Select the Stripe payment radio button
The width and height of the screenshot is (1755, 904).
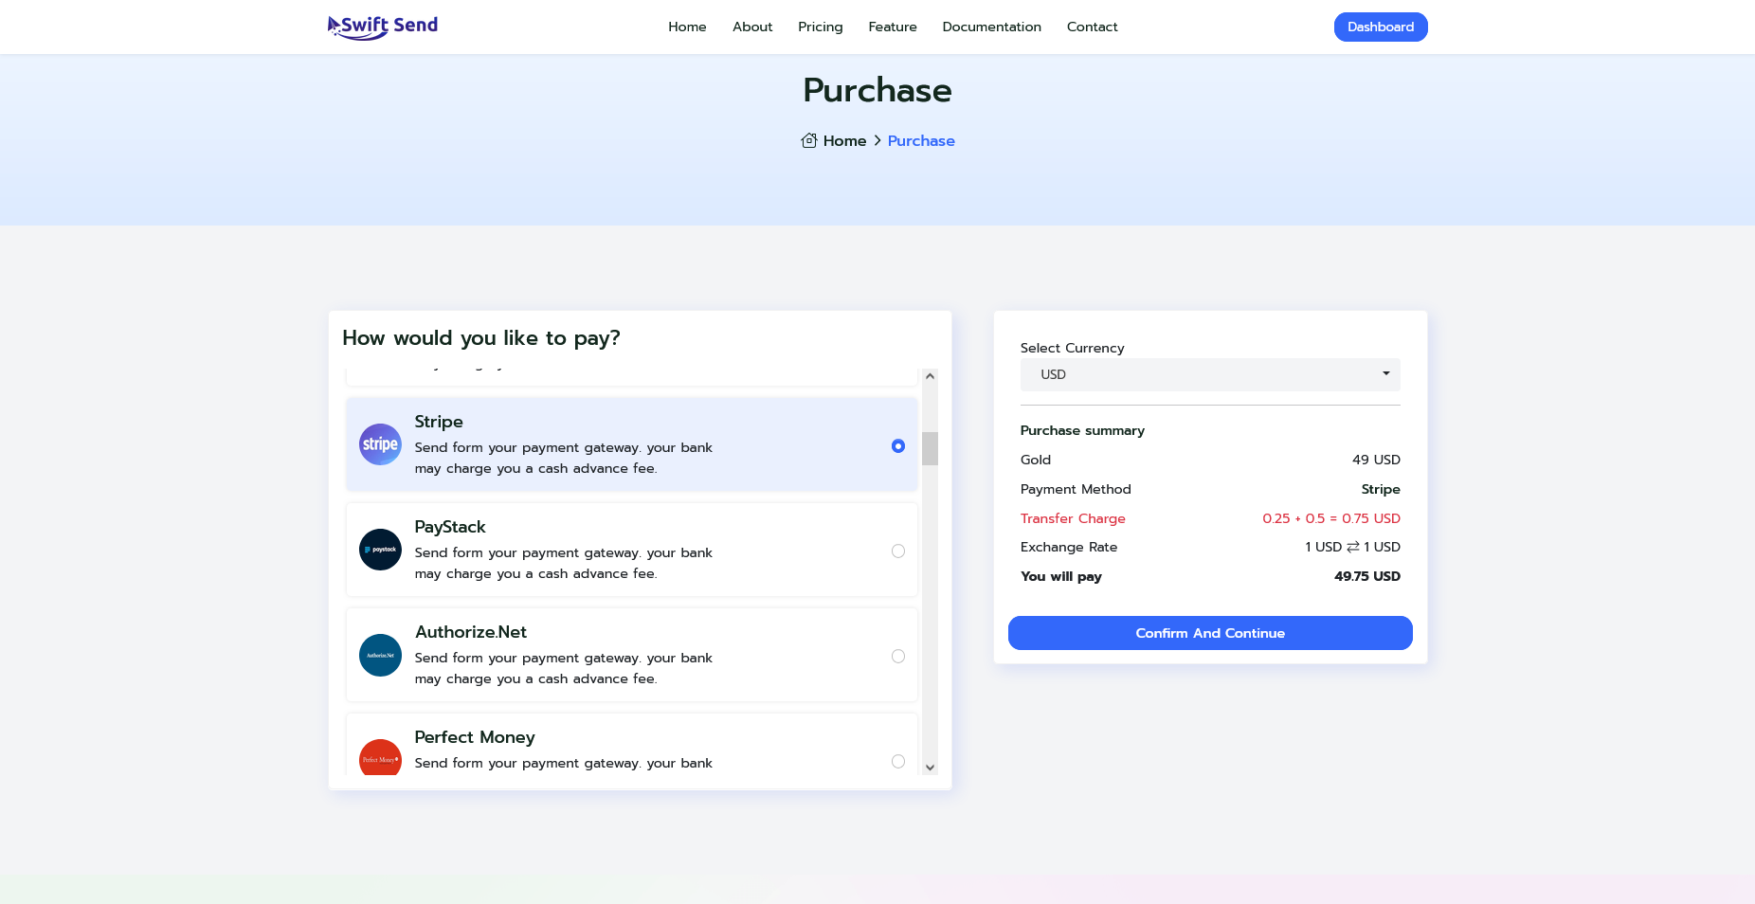(898, 446)
